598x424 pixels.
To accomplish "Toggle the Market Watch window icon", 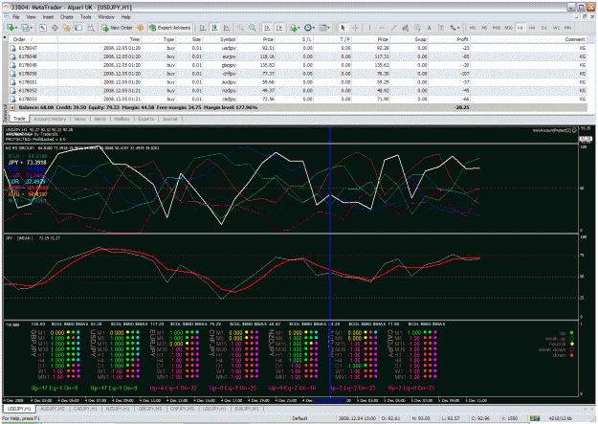I will click(x=43, y=28).
